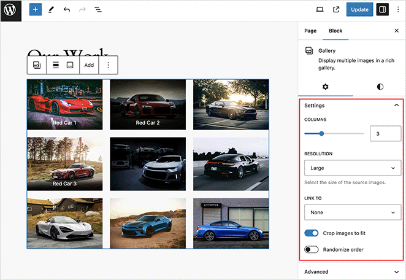406x280 pixels.
Task: Select the pencil Tools icon
Action: [x=51, y=10]
